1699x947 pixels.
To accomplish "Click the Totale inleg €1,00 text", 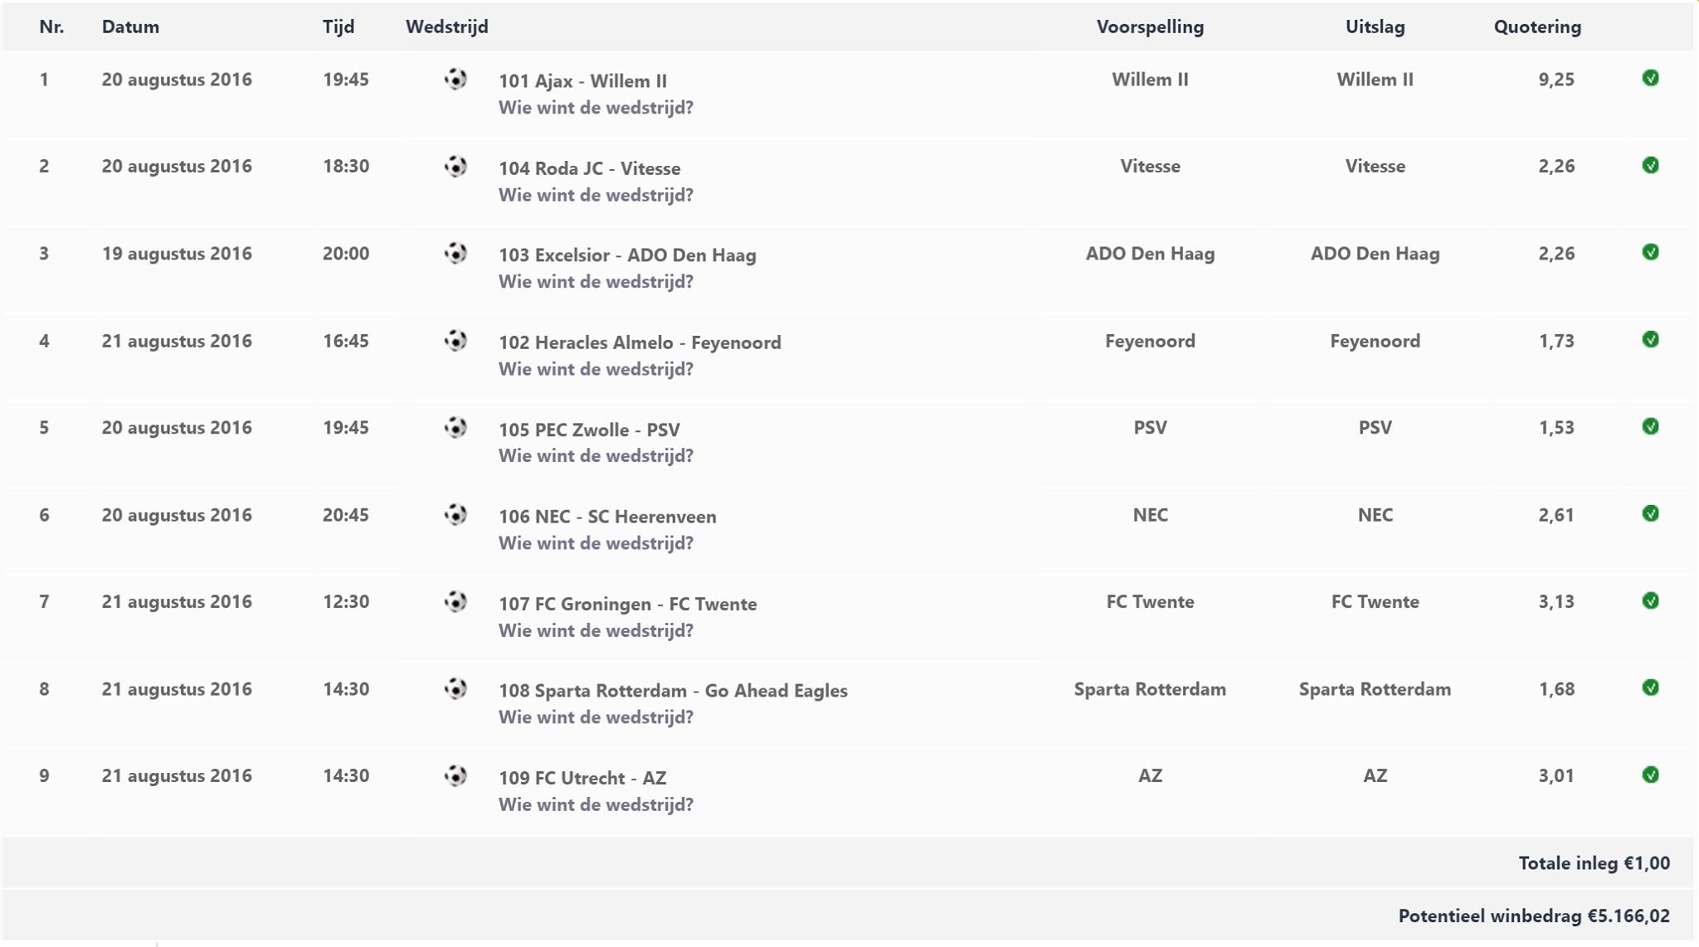I will pyautogui.click(x=1594, y=863).
